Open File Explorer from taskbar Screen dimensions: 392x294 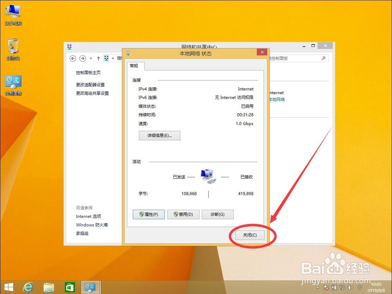click(49, 287)
